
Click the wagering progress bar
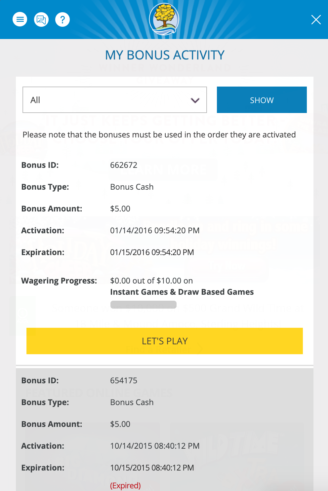click(x=144, y=304)
